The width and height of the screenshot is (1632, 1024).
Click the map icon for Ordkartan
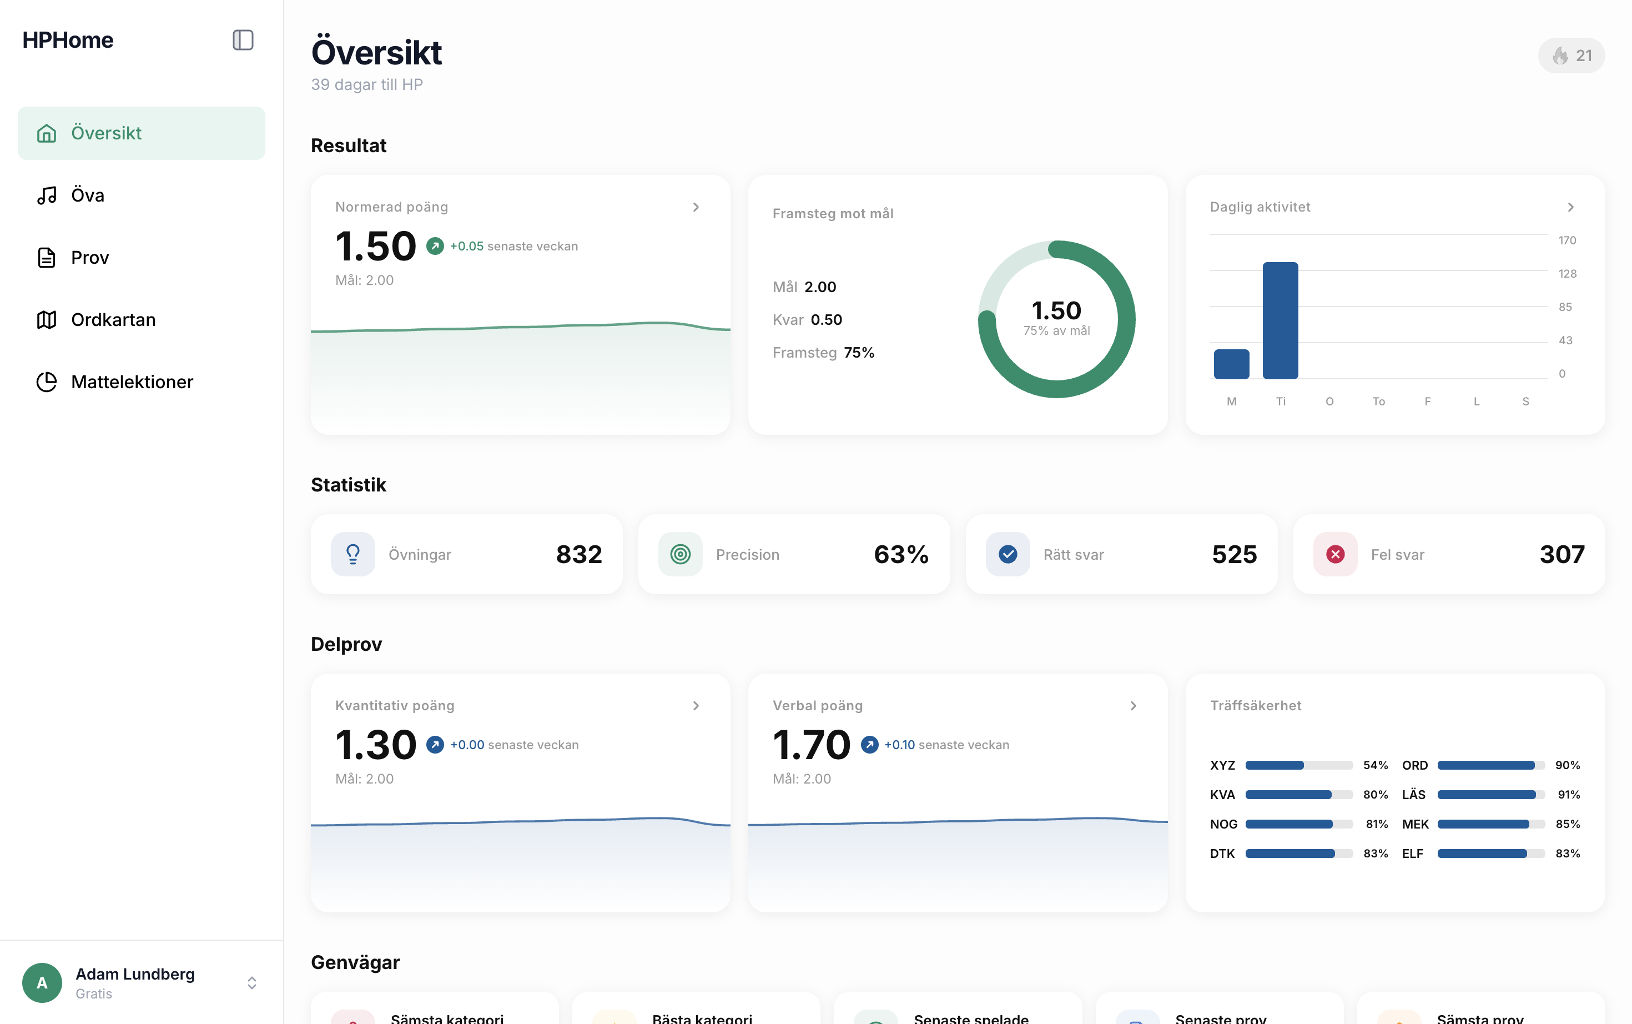tap(46, 320)
